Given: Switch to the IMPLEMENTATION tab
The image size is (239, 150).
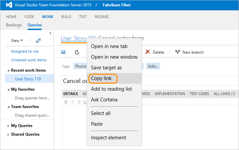Looking at the screenshot, I should pos(170,94).
